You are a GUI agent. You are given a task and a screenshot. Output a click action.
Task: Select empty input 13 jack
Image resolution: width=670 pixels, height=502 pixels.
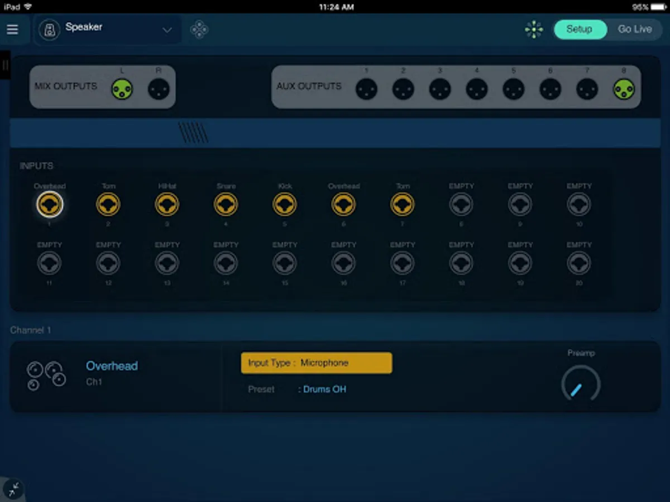(x=167, y=263)
